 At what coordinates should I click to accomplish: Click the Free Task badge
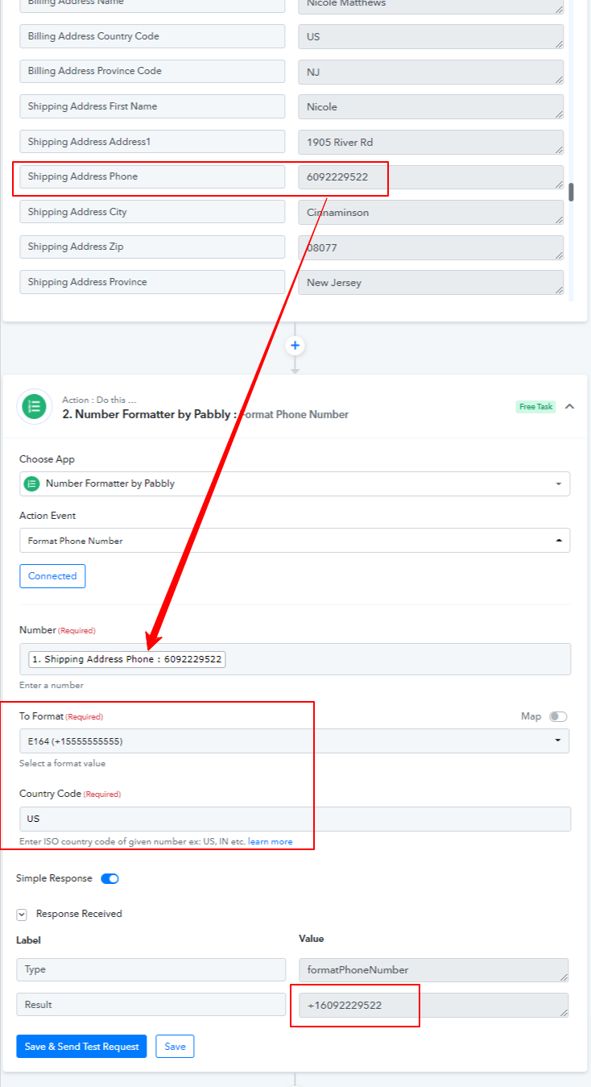pyautogui.click(x=535, y=407)
